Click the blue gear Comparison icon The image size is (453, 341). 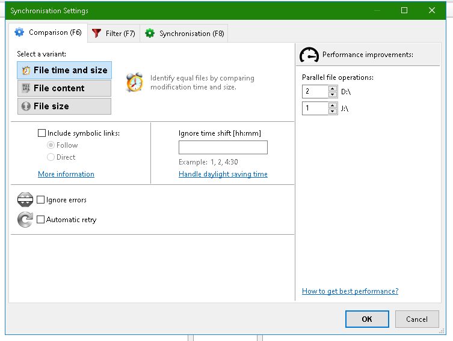point(19,32)
